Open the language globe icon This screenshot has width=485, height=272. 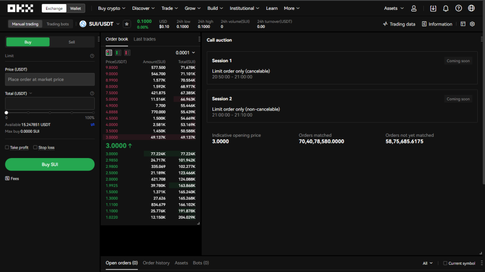tap(471, 8)
